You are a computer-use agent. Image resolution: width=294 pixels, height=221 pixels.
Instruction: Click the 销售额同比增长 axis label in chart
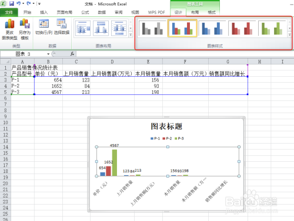[x=216, y=191]
